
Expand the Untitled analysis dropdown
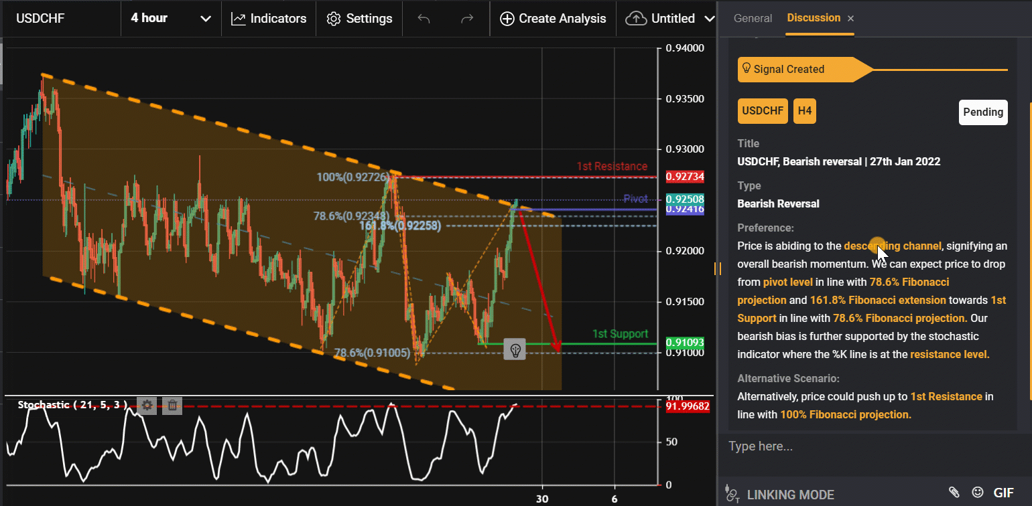pos(710,19)
